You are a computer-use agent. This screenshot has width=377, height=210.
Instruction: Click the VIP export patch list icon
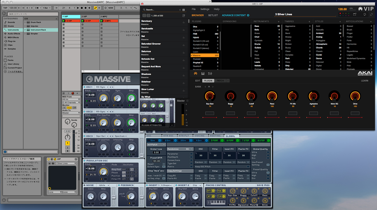tap(184, 15)
